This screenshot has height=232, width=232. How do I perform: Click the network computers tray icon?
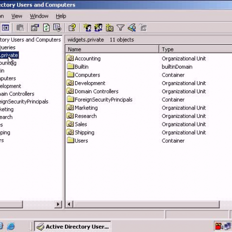(x=228, y=226)
